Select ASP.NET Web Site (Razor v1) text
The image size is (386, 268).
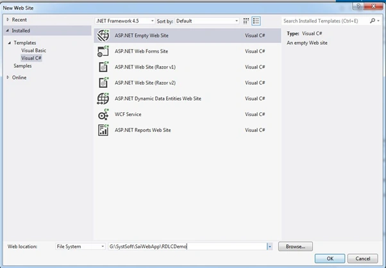pos(145,67)
